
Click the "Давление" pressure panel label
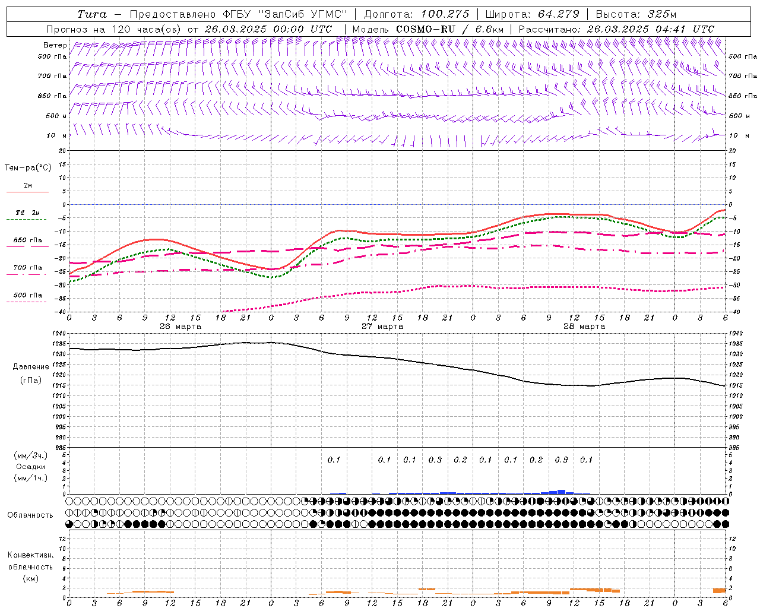click(x=31, y=367)
